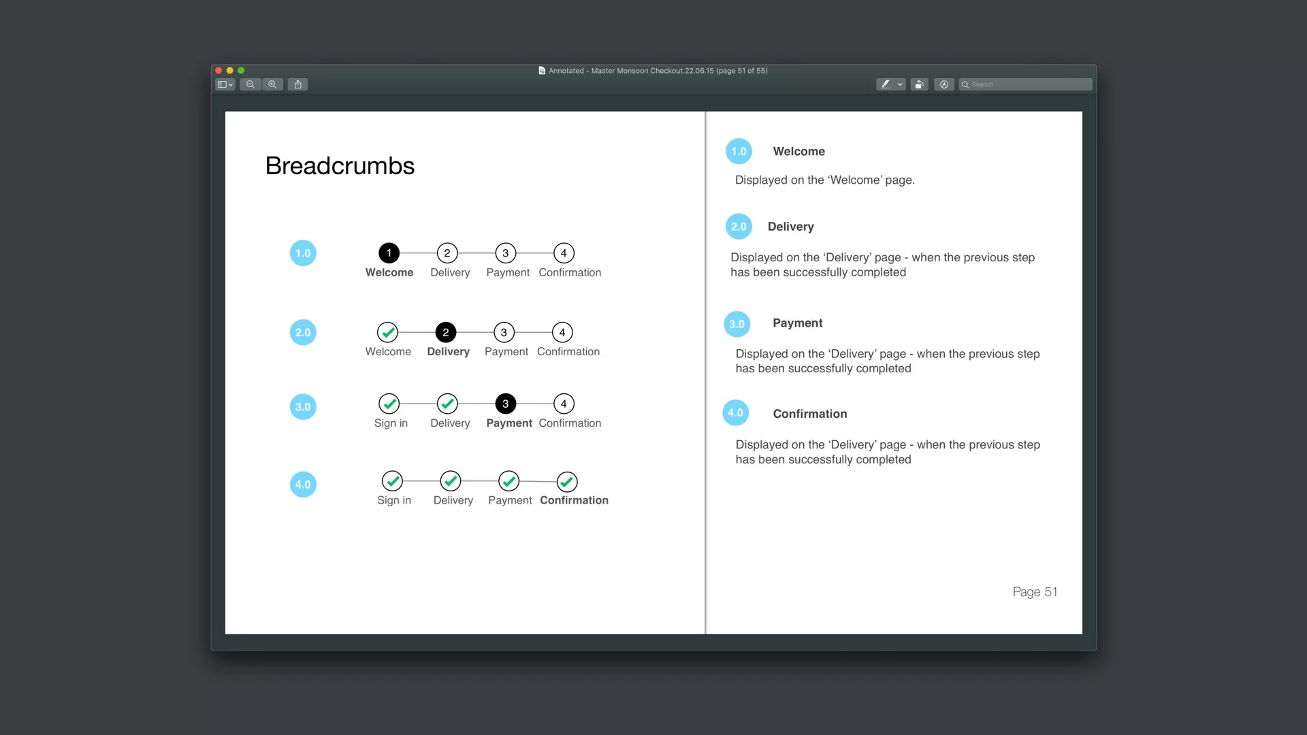The image size is (1307, 735).
Task: Click the window title text
Action: pyautogui.click(x=658, y=71)
